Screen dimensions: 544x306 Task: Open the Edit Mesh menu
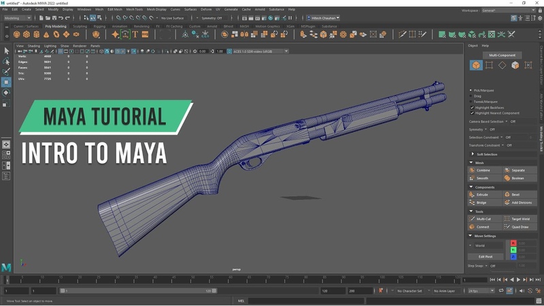click(x=114, y=10)
